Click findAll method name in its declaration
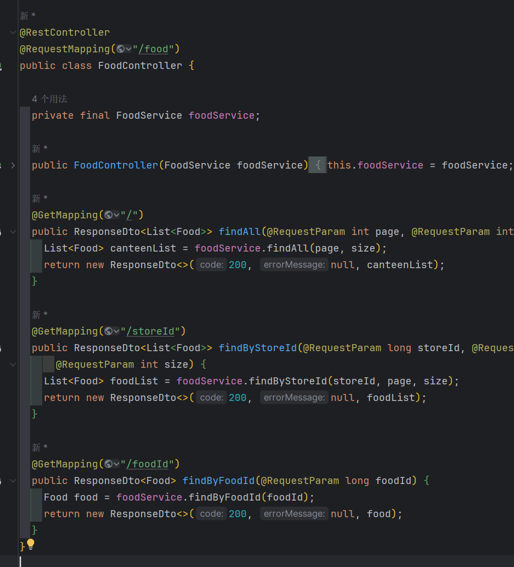This screenshot has width=514, height=567. pyautogui.click(x=240, y=232)
